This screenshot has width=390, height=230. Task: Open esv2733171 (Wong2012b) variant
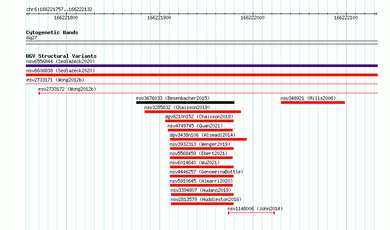tap(55, 80)
